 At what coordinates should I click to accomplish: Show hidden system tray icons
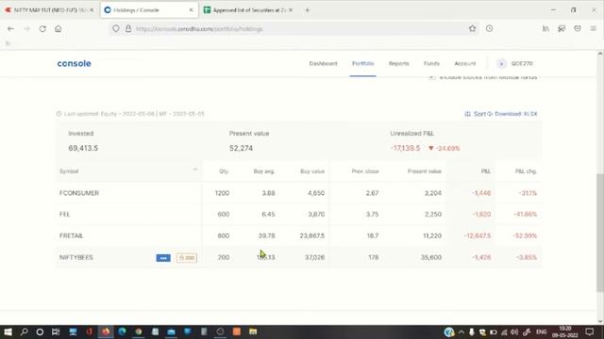[461, 332]
